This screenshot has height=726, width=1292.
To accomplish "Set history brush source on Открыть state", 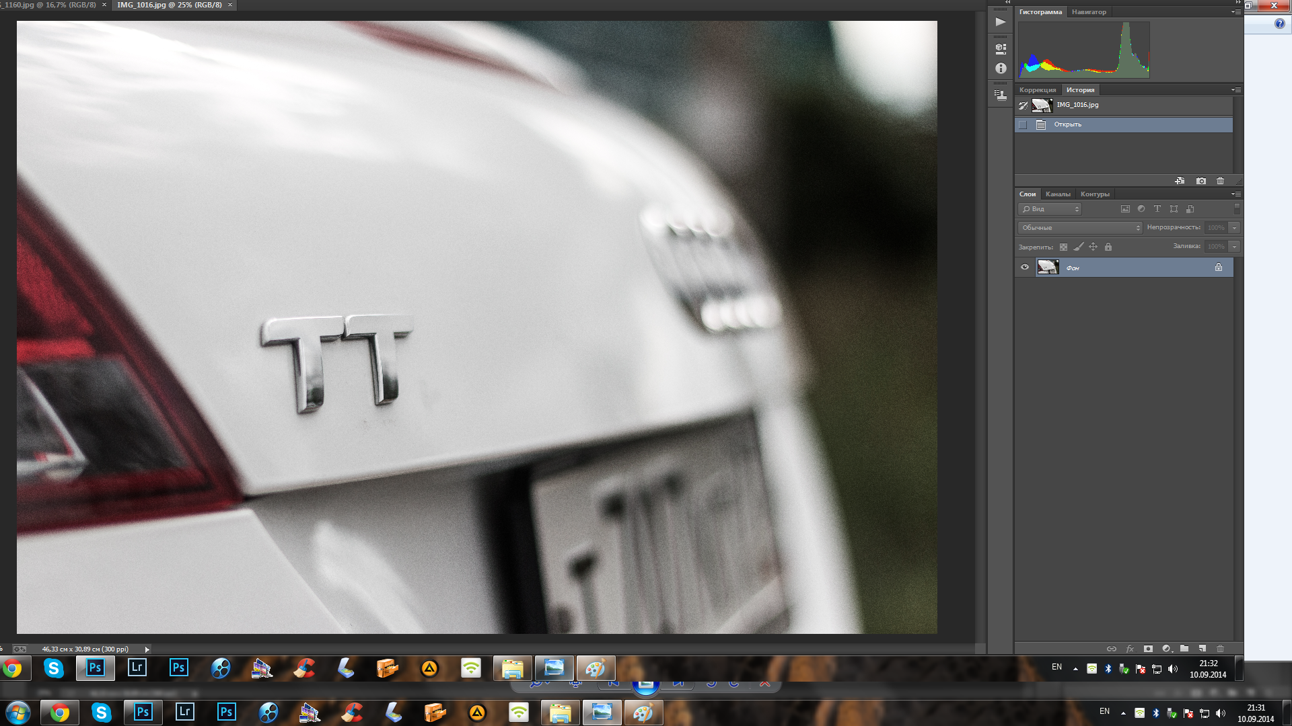I will (1023, 124).
